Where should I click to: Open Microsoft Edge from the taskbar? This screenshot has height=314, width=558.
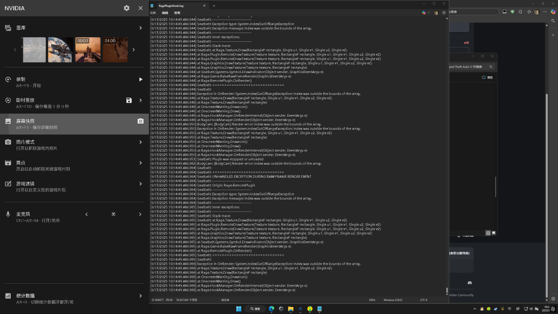272,309
